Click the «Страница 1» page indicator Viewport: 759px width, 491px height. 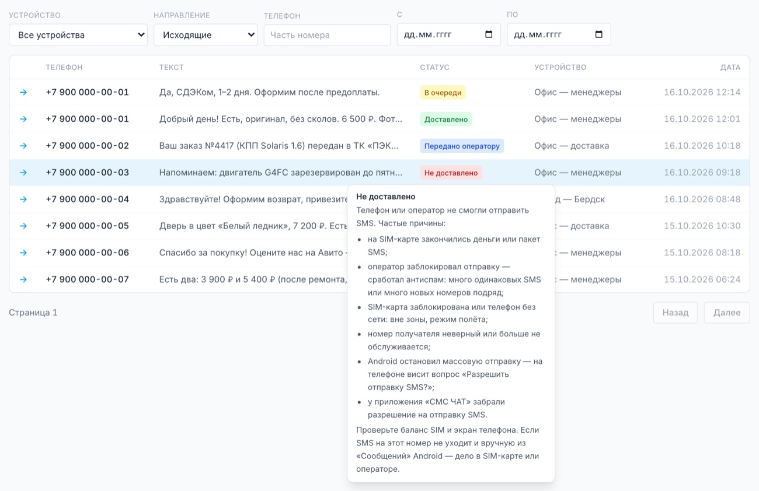click(33, 313)
